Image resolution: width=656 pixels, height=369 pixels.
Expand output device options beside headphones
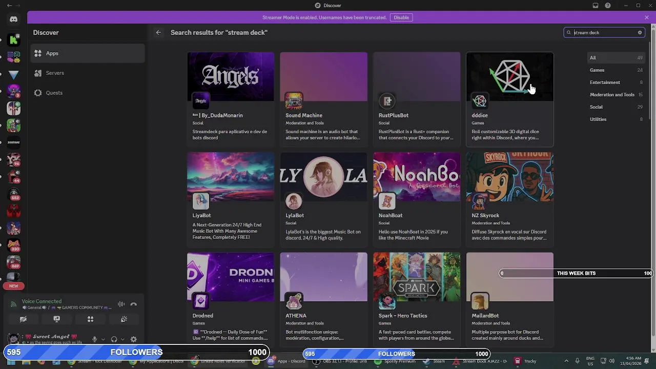(122, 339)
